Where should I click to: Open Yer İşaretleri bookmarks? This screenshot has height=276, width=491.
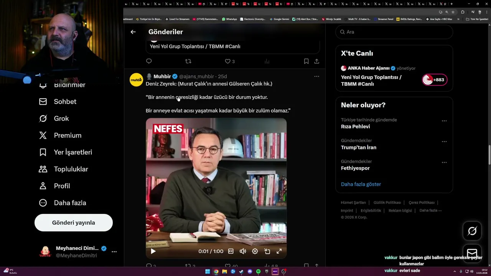[66, 152]
